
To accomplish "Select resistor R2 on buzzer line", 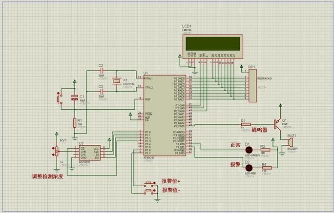I will point(246,125).
